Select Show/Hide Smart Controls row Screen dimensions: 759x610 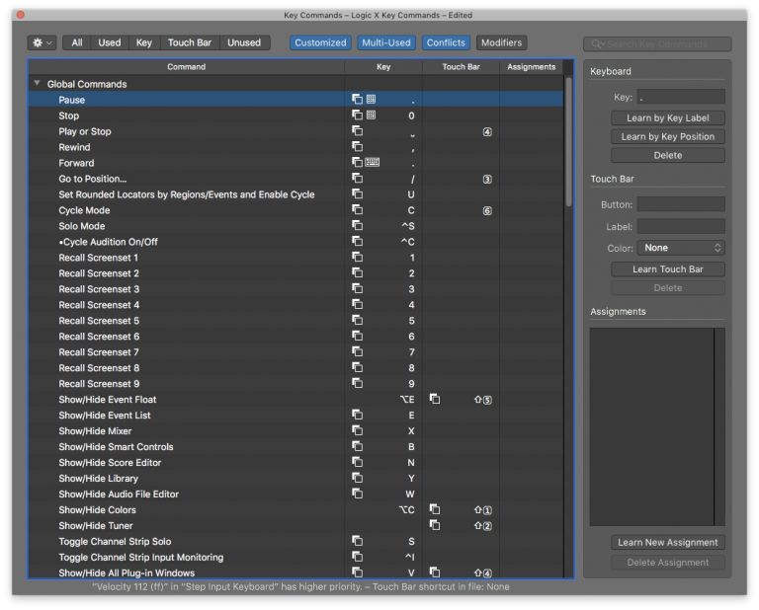(295, 446)
